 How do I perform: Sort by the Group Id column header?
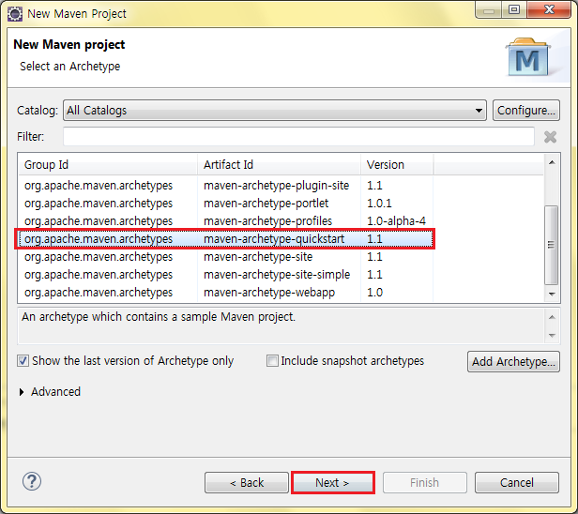(x=108, y=165)
